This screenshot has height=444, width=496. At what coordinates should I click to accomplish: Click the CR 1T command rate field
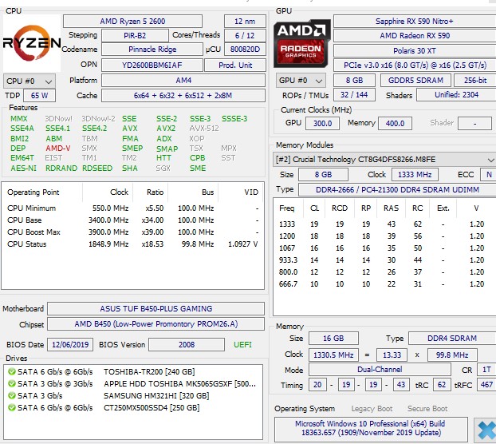[x=486, y=370]
